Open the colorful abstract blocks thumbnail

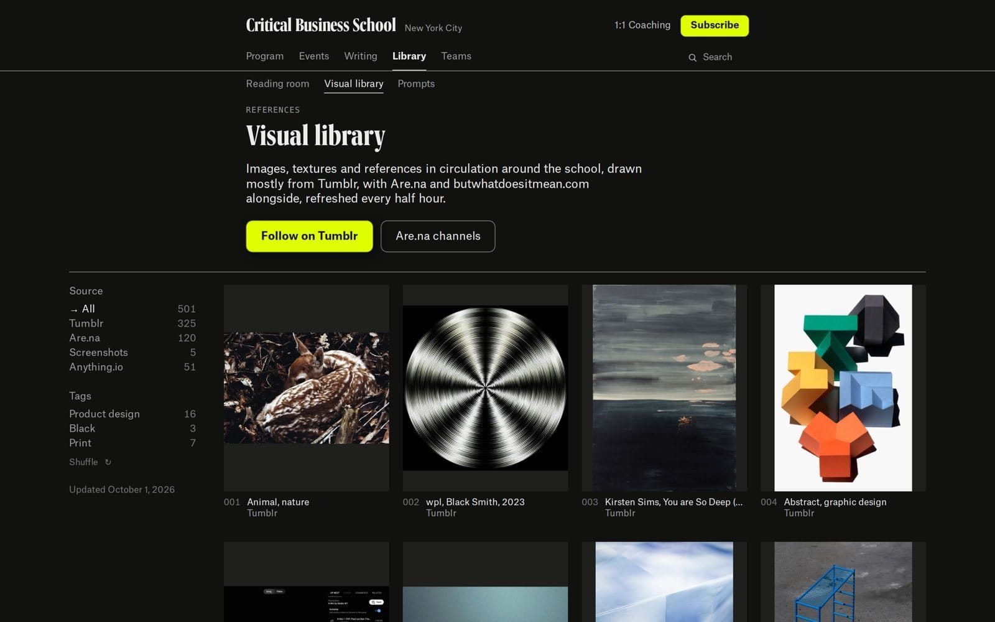point(843,388)
